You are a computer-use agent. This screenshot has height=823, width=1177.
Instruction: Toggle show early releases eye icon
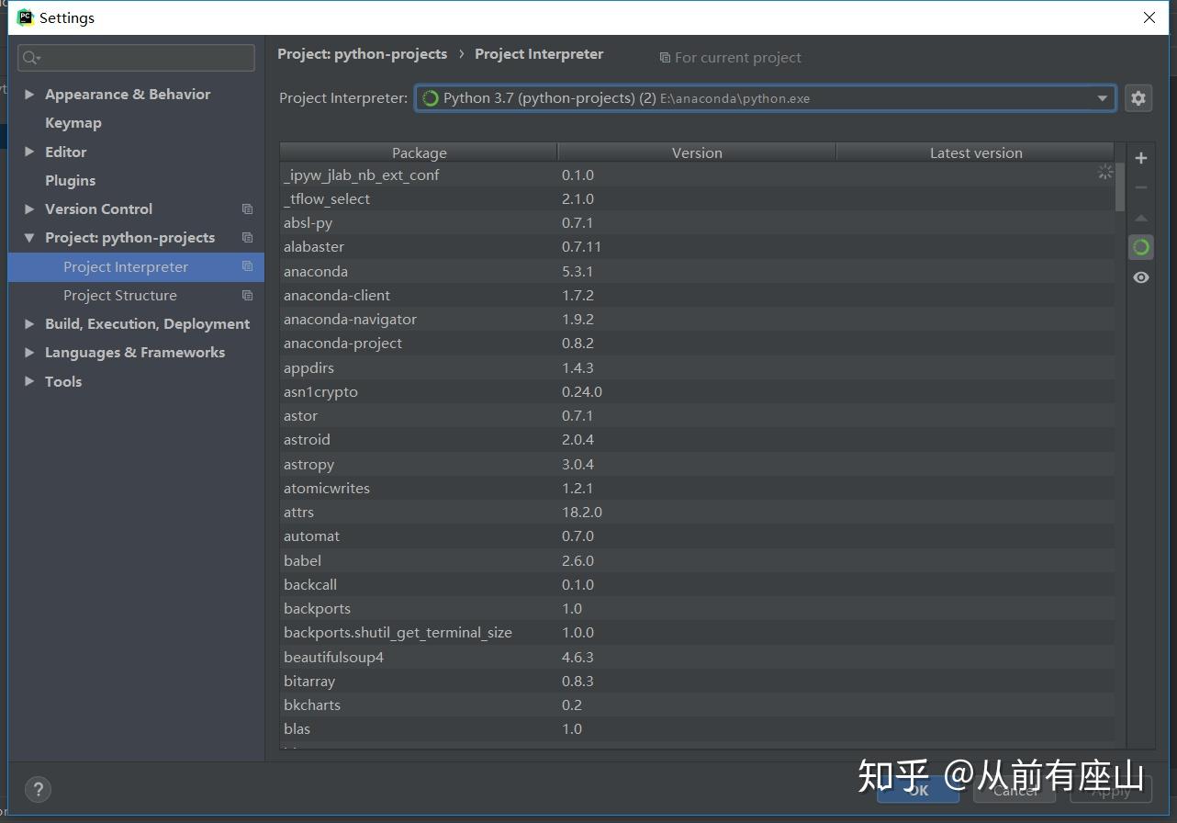(x=1141, y=277)
